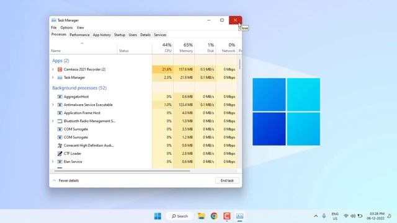Expand the Task Manager process group
The width and height of the screenshot is (397, 223).
coord(53,77)
